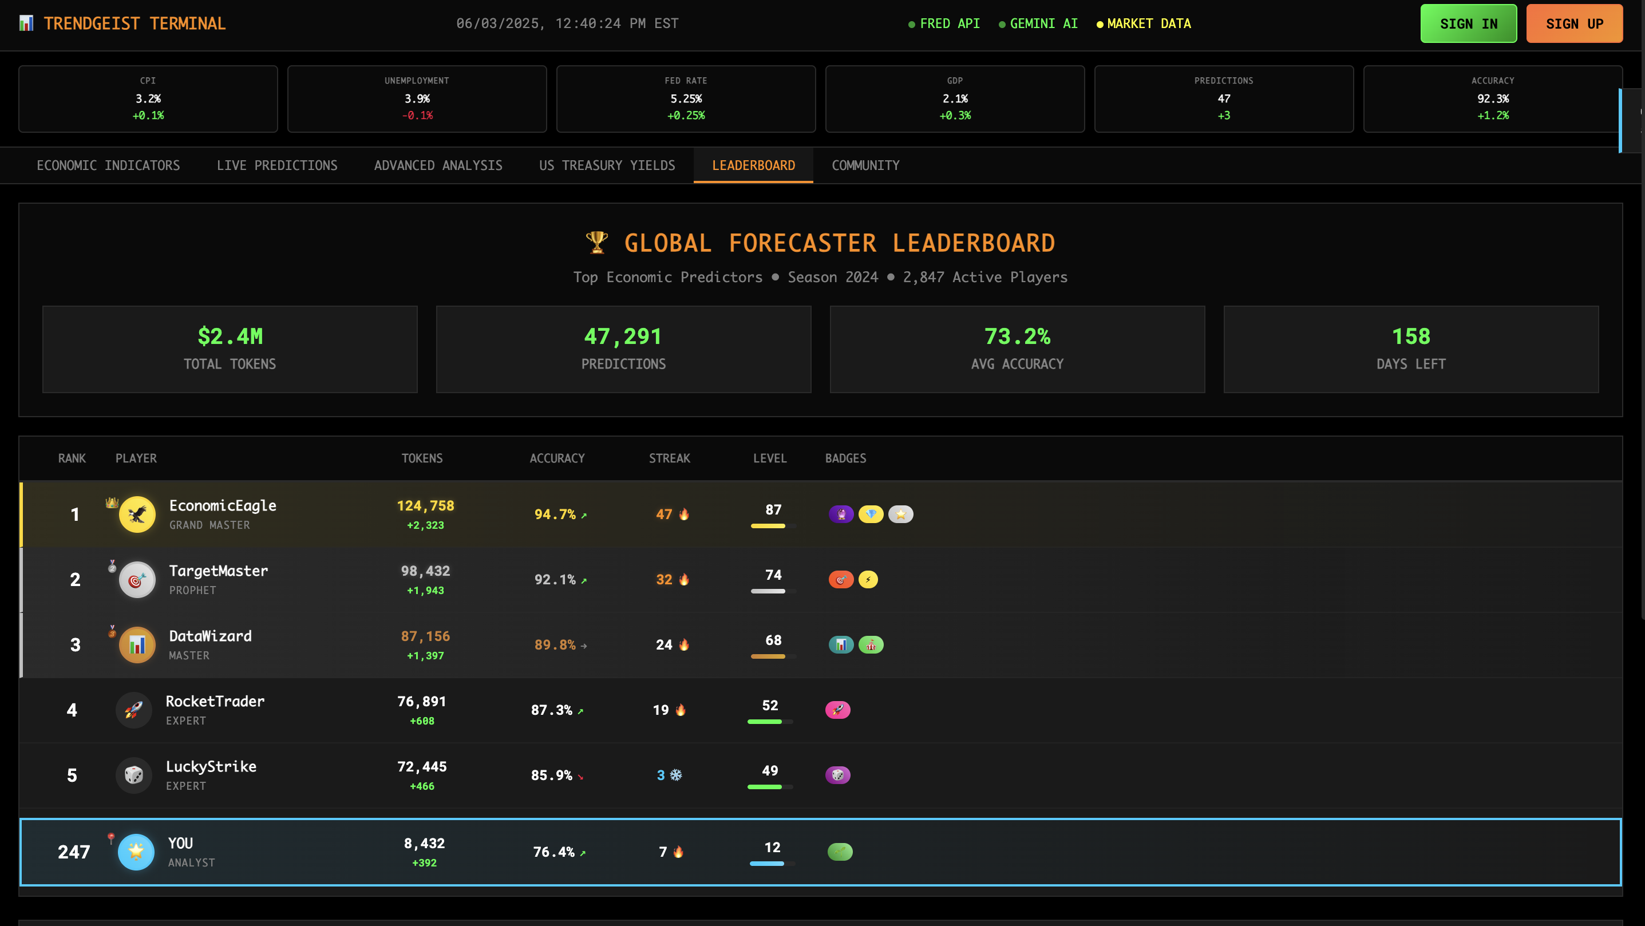The width and height of the screenshot is (1645, 926).
Task: Click the Accuracy column header
Action: pyautogui.click(x=557, y=458)
